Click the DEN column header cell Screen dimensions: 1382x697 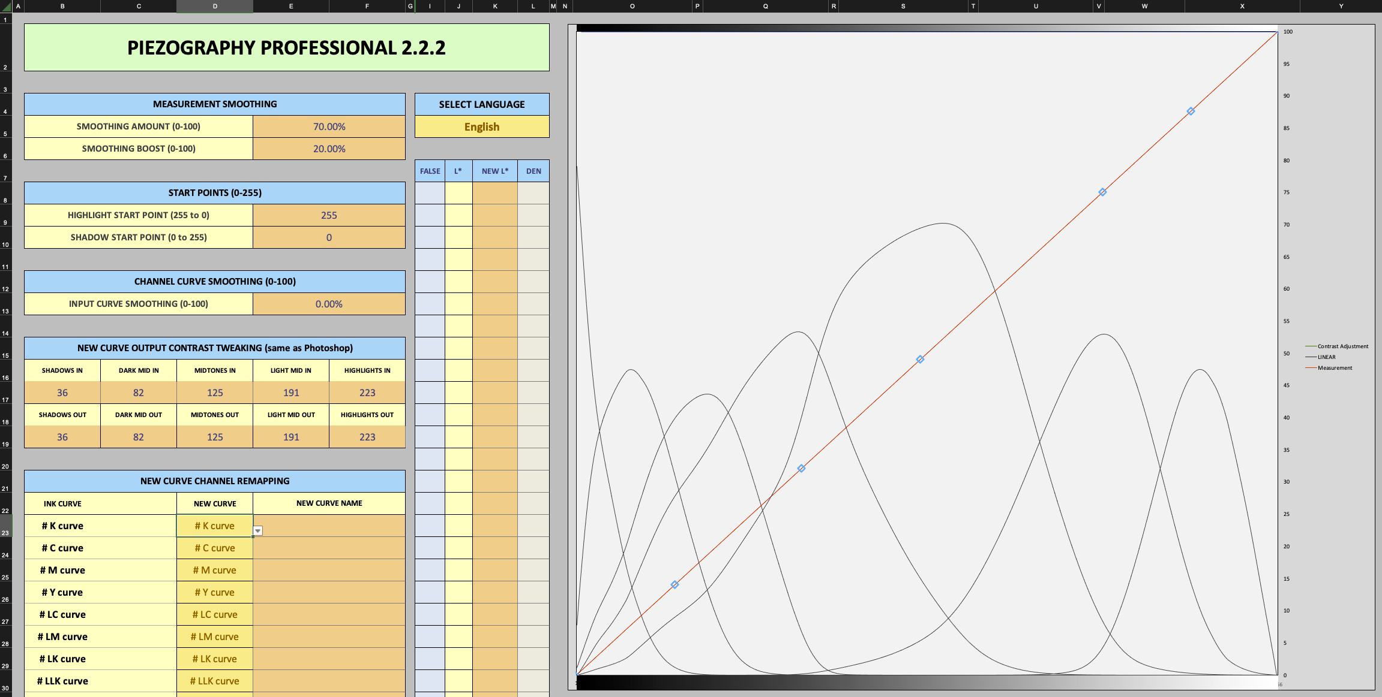pos(533,171)
